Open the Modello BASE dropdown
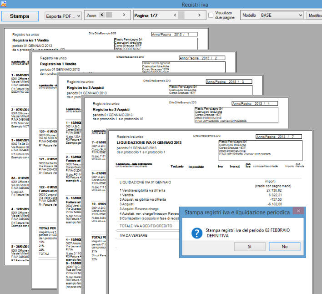 [x=282, y=15]
